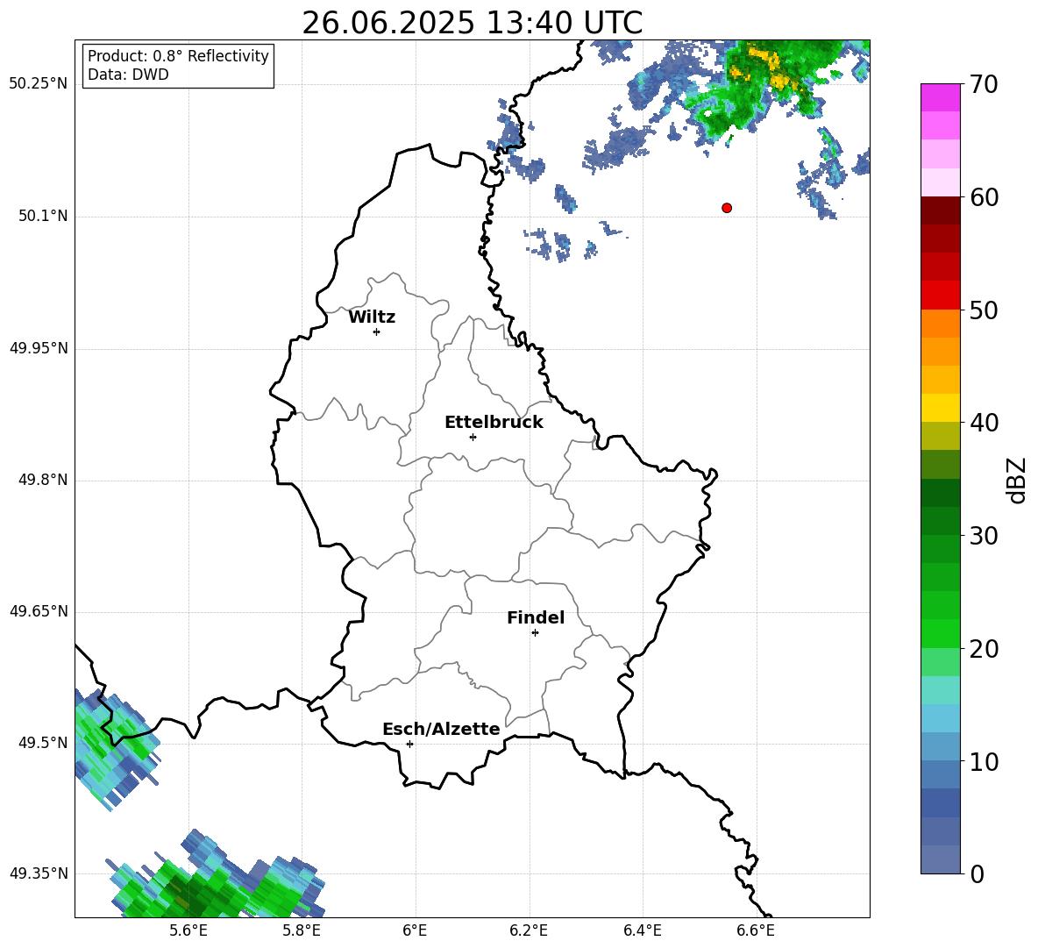Viewport: 1038px width, 948px height.
Task: Click the 6.6°E longitude label
Action: click(x=756, y=930)
